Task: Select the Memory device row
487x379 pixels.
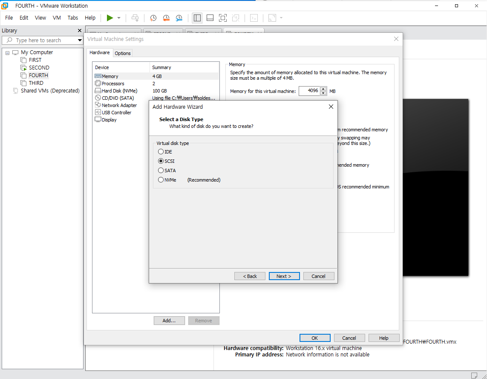Action: click(156, 76)
